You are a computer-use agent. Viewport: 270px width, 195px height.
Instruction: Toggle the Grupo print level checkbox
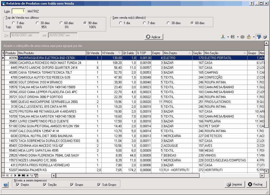pyautogui.click(x=72, y=185)
